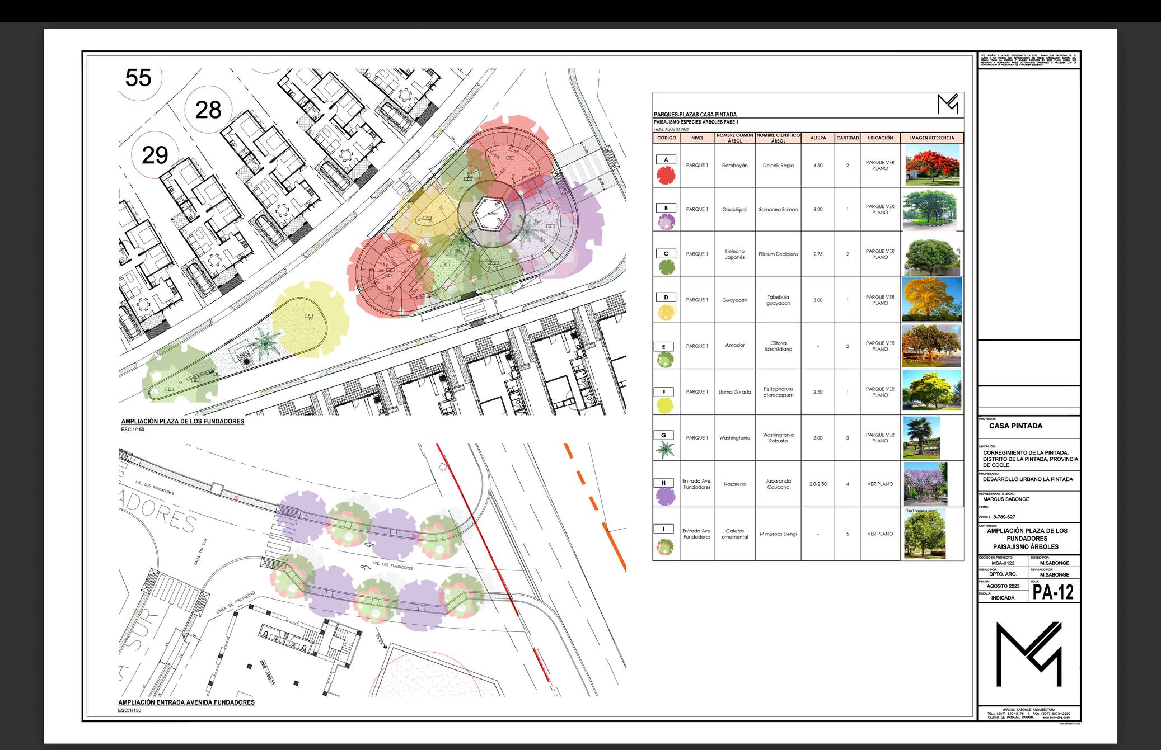Click the 'AMPLIACIÓN PLAZA DE LOS FUNDADORES' drawing title

pyautogui.click(x=182, y=421)
